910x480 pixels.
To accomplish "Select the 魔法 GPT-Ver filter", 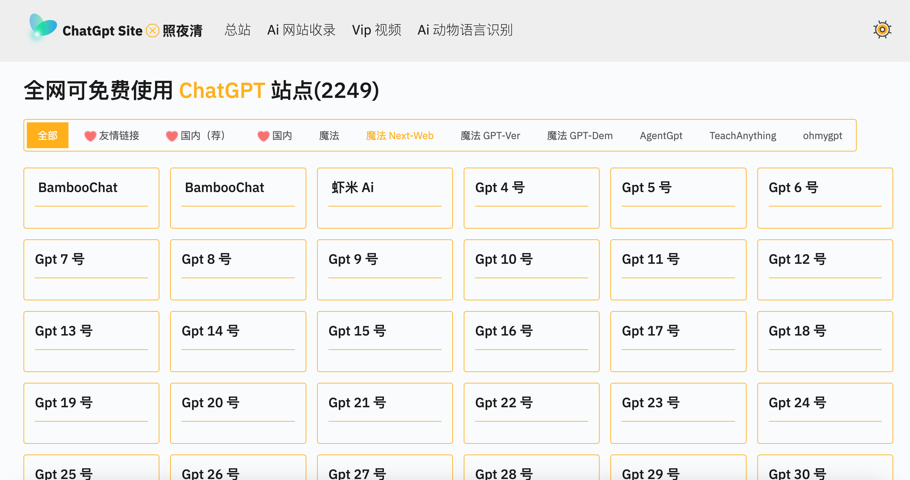I will (x=491, y=135).
